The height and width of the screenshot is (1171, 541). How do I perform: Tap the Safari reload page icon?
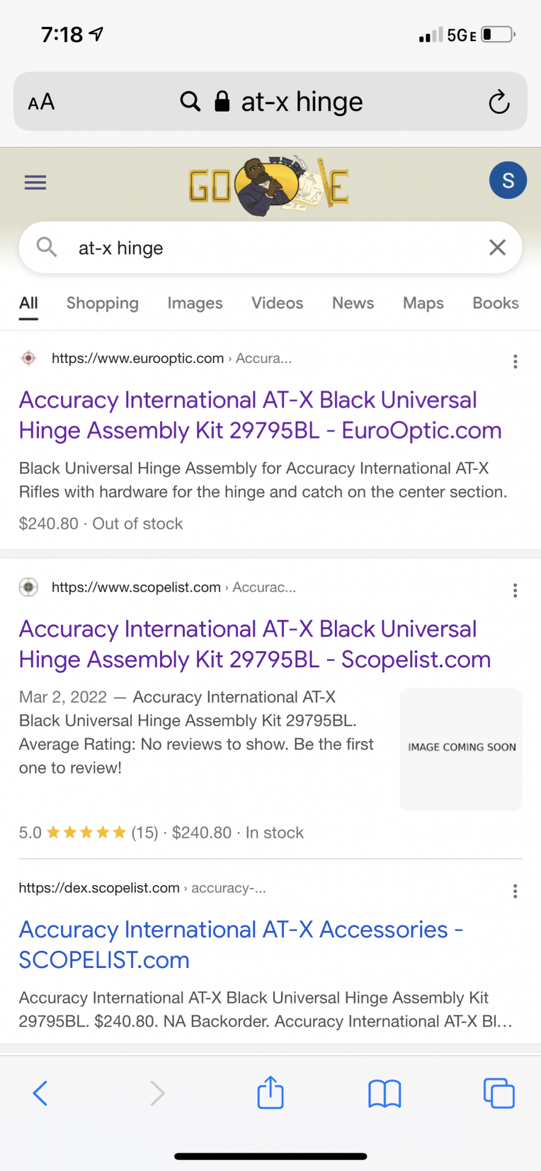499,102
